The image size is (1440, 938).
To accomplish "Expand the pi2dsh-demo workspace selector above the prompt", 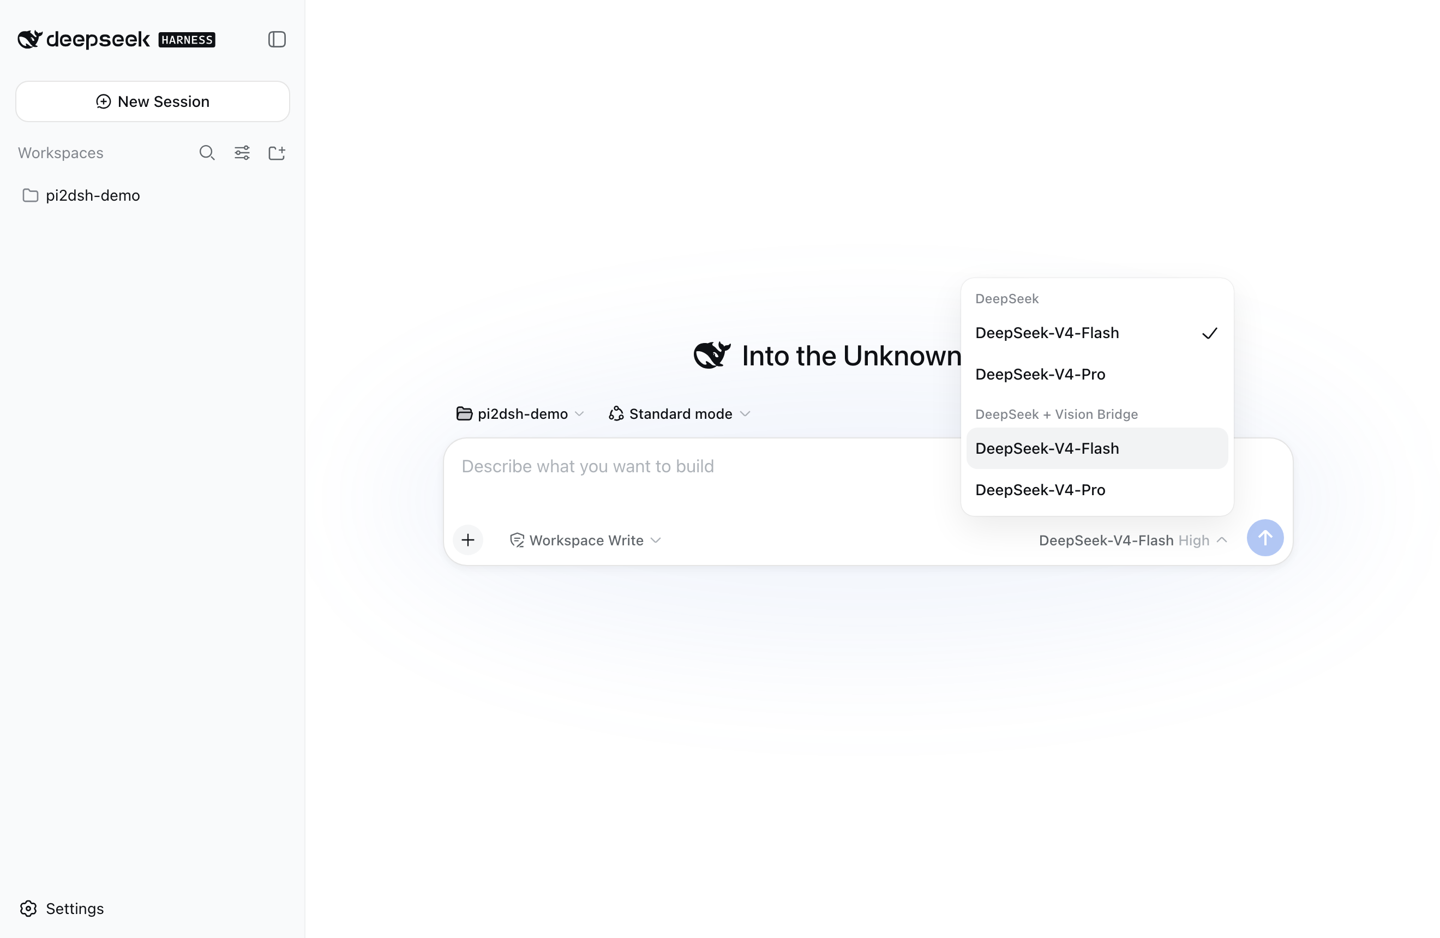I will point(520,414).
